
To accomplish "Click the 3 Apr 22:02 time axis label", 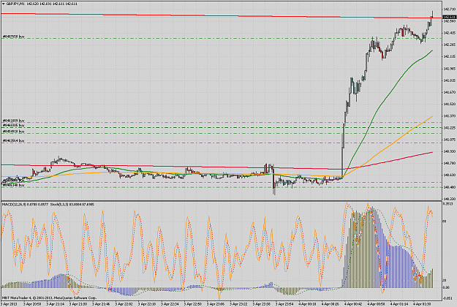I will point(124,304).
